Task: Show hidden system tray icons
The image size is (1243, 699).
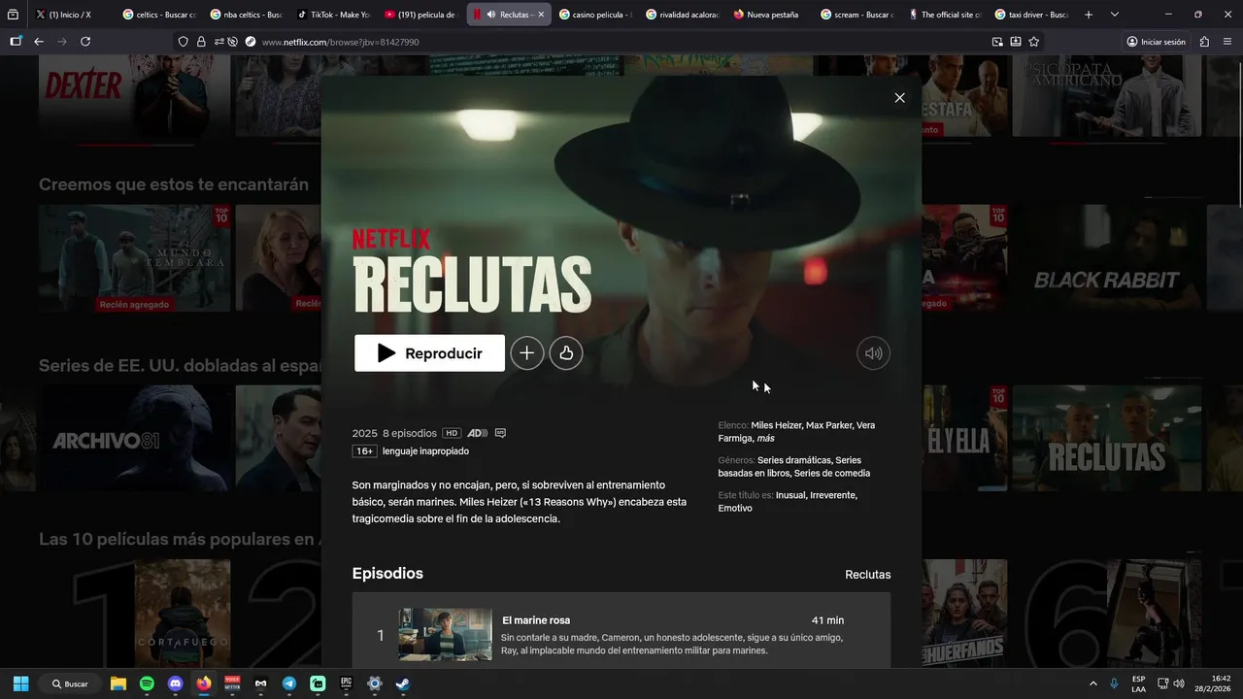Action: point(1092,683)
